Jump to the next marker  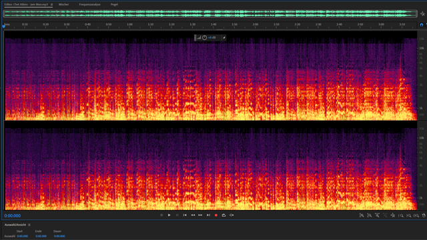pyautogui.click(x=208, y=215)
